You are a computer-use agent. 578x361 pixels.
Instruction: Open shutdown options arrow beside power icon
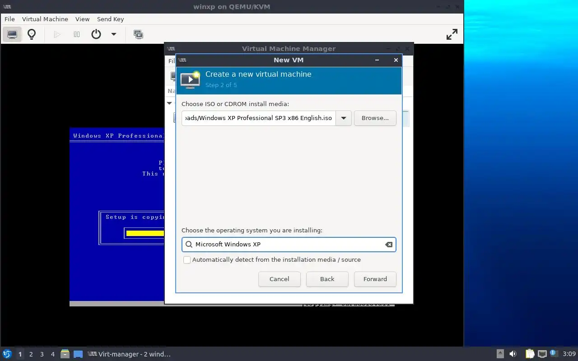click(114, 34)
